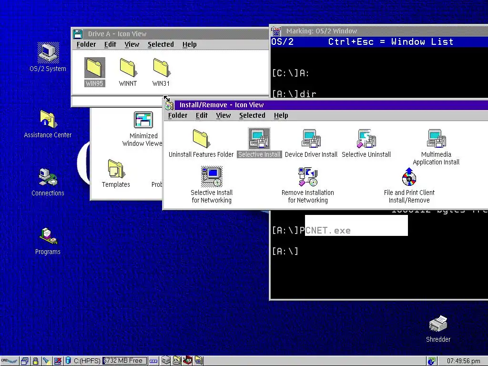488x366 pixels.
Task: Click the information help icon near clock
Action: [x=431, y=361]
